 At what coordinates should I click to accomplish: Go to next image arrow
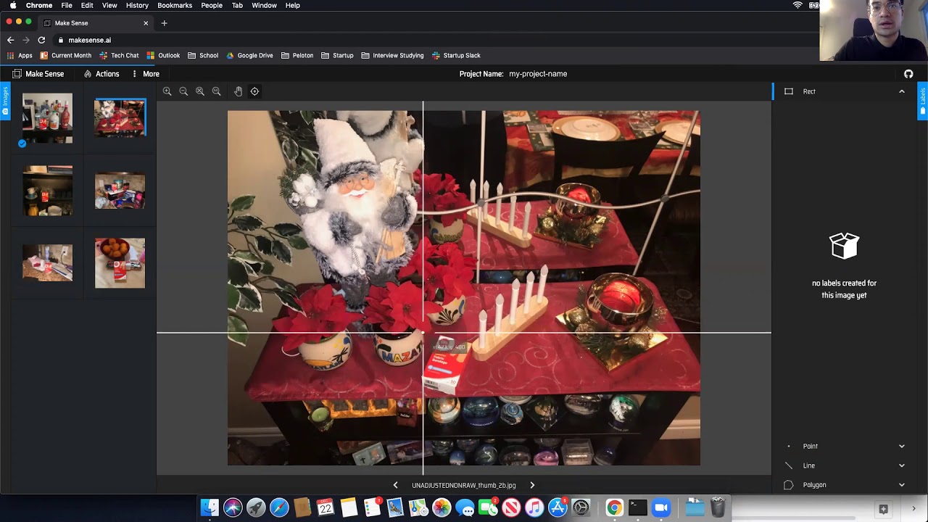coord(532,485)
